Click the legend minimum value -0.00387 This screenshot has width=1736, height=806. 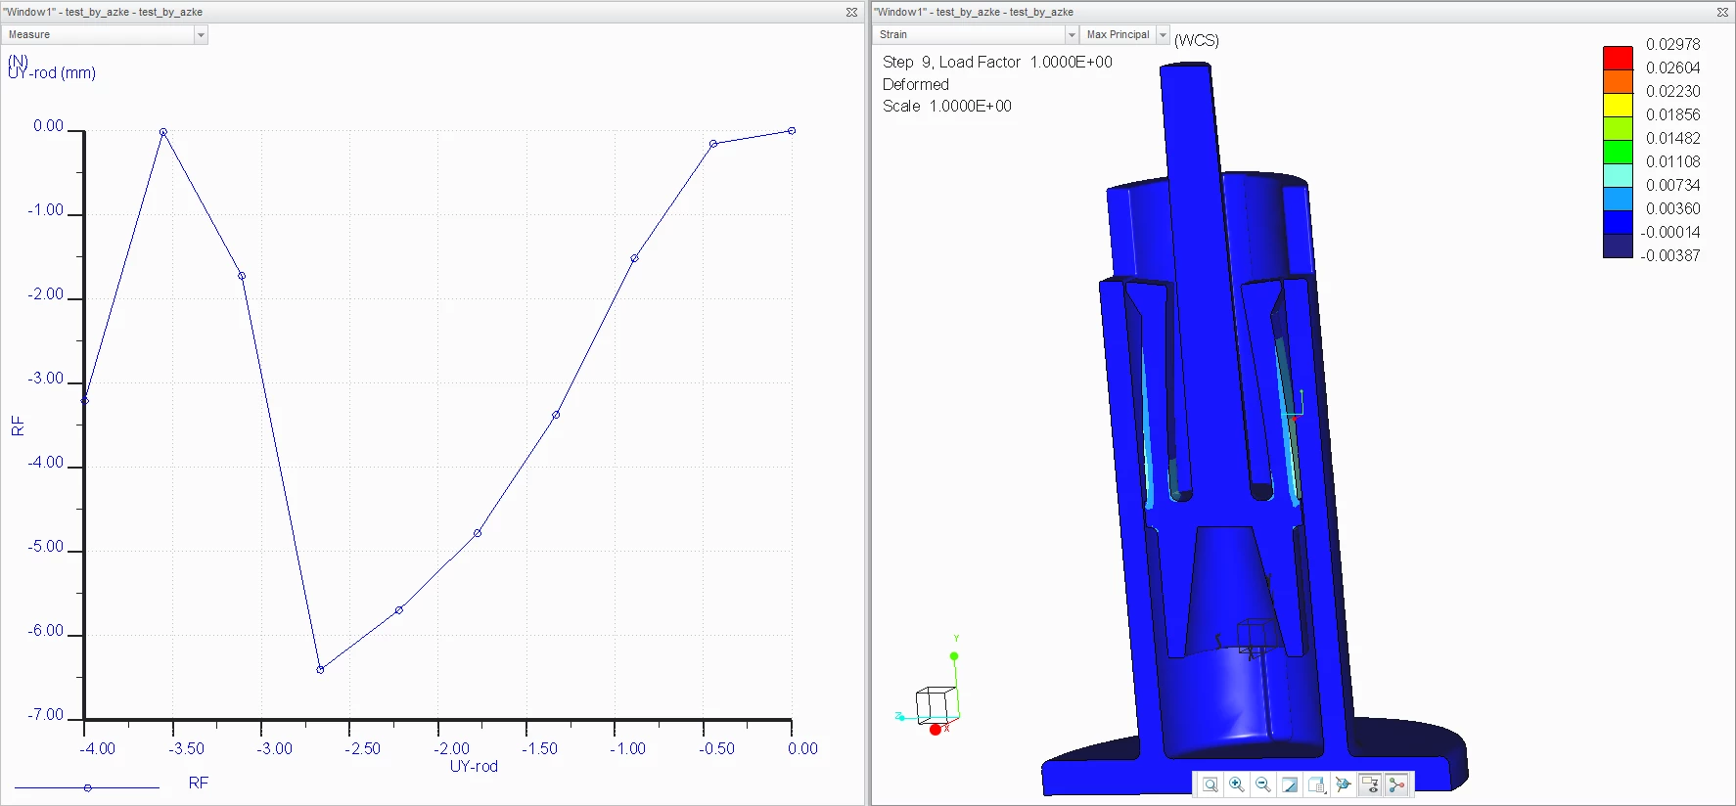click(x=1670, y=255)
